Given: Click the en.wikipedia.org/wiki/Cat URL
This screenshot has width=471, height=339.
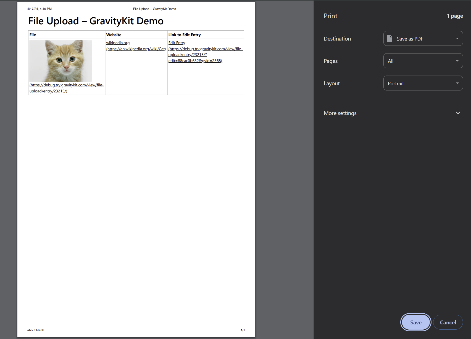Looking at the screenshot, I should [136, 49].
